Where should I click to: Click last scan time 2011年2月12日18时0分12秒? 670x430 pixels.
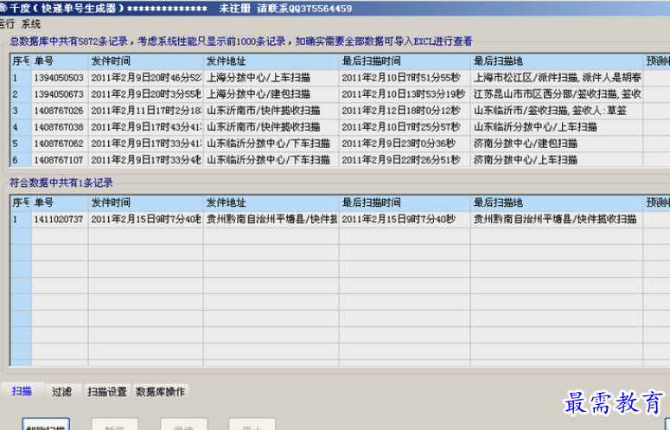click(405, 111)
